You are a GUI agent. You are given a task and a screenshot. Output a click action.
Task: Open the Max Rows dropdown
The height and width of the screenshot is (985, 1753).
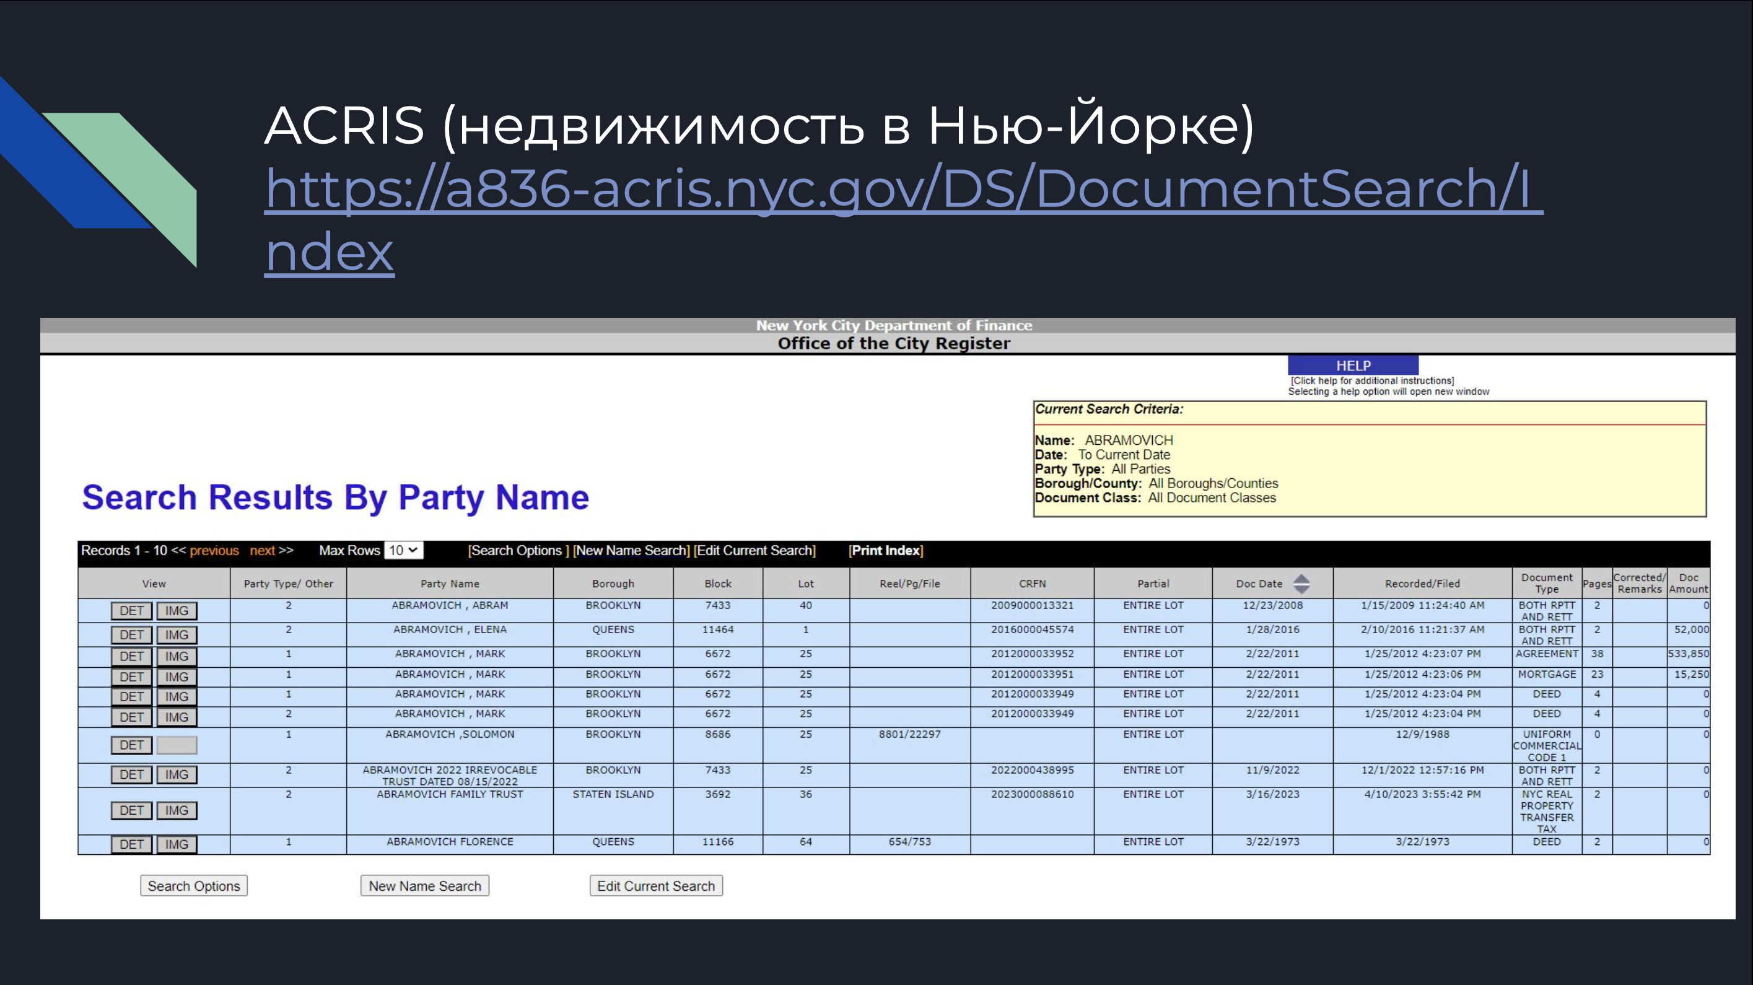click(403, 550)
